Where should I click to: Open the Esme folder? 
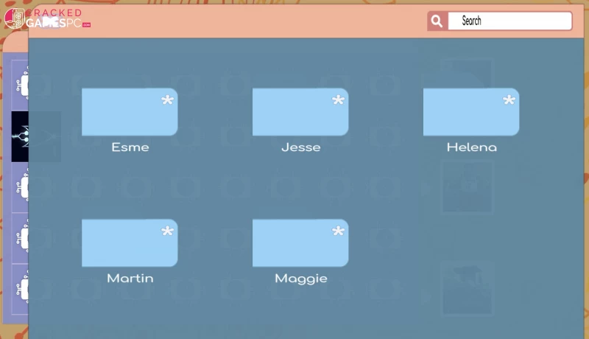tap(130, 112)
